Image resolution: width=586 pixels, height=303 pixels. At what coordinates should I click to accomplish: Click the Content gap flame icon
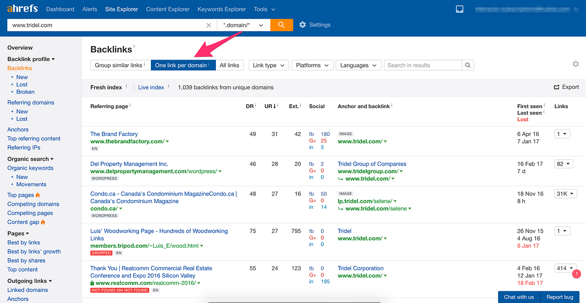tap(43, 222)
